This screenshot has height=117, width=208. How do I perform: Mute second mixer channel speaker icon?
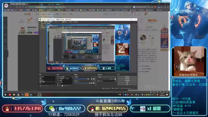coord(92,83)
